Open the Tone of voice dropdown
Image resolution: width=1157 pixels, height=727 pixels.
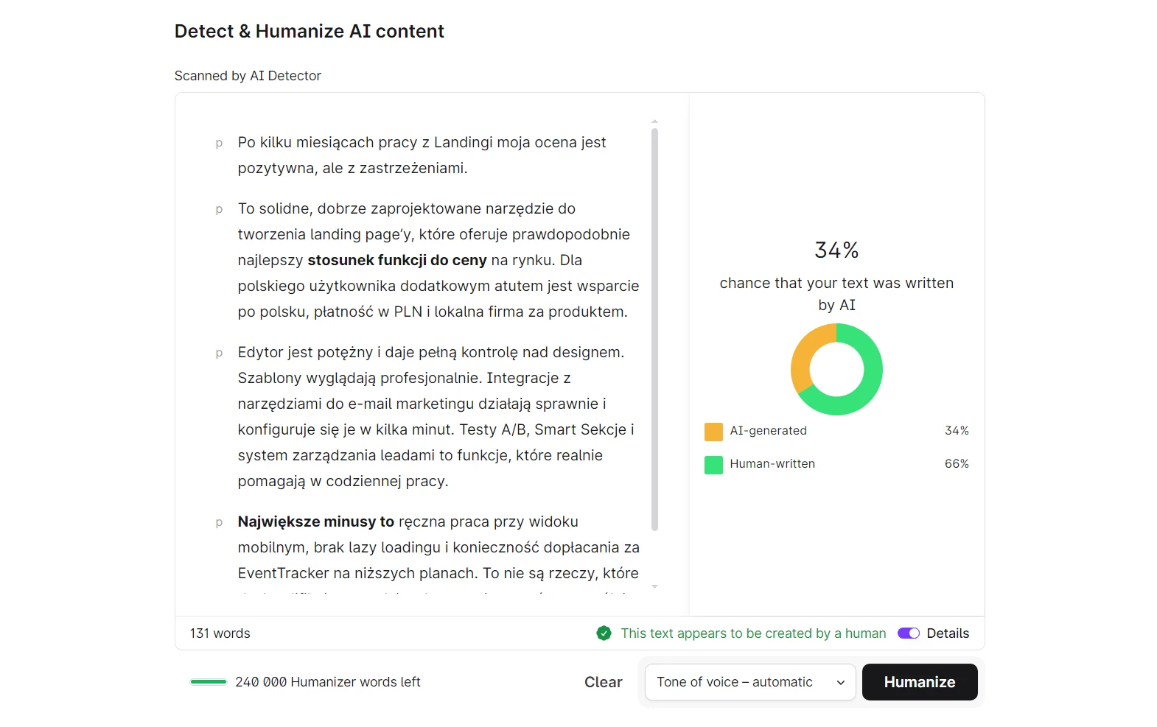coord(749,682)
